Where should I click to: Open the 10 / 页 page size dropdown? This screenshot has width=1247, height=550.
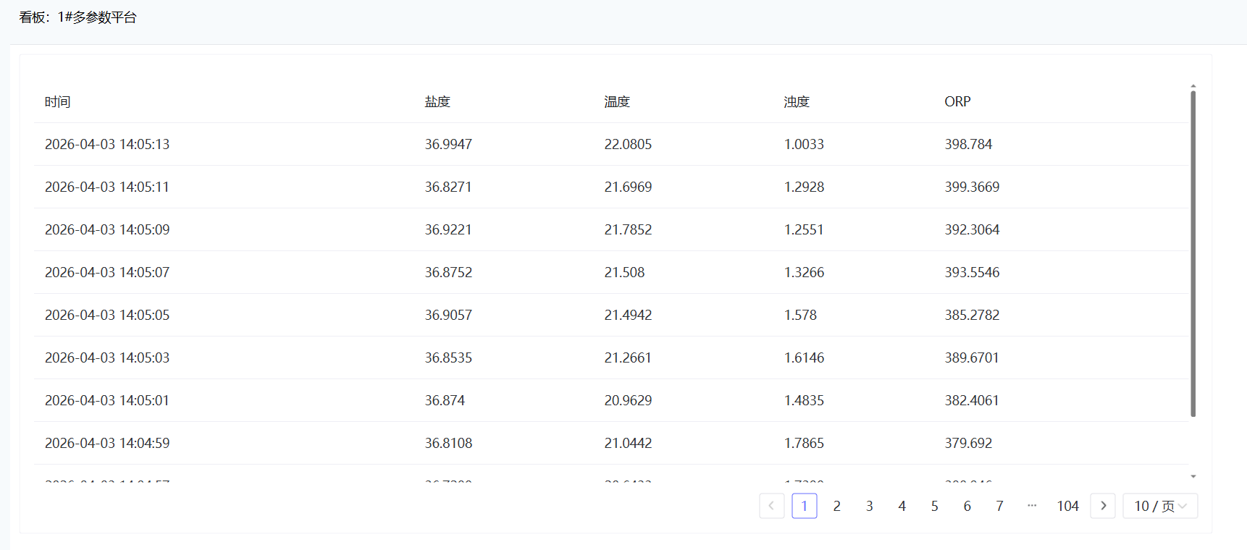1160,506
